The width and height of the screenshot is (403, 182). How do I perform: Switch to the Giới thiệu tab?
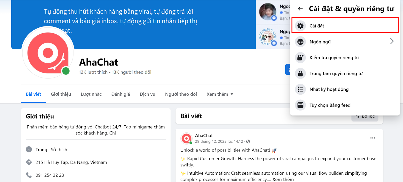61,94
